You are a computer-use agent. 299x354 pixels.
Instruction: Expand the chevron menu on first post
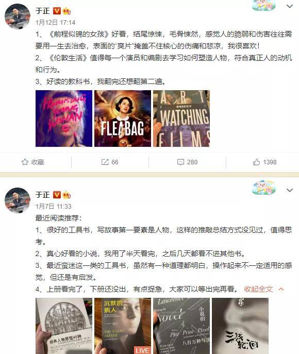[x=290, y=6]
